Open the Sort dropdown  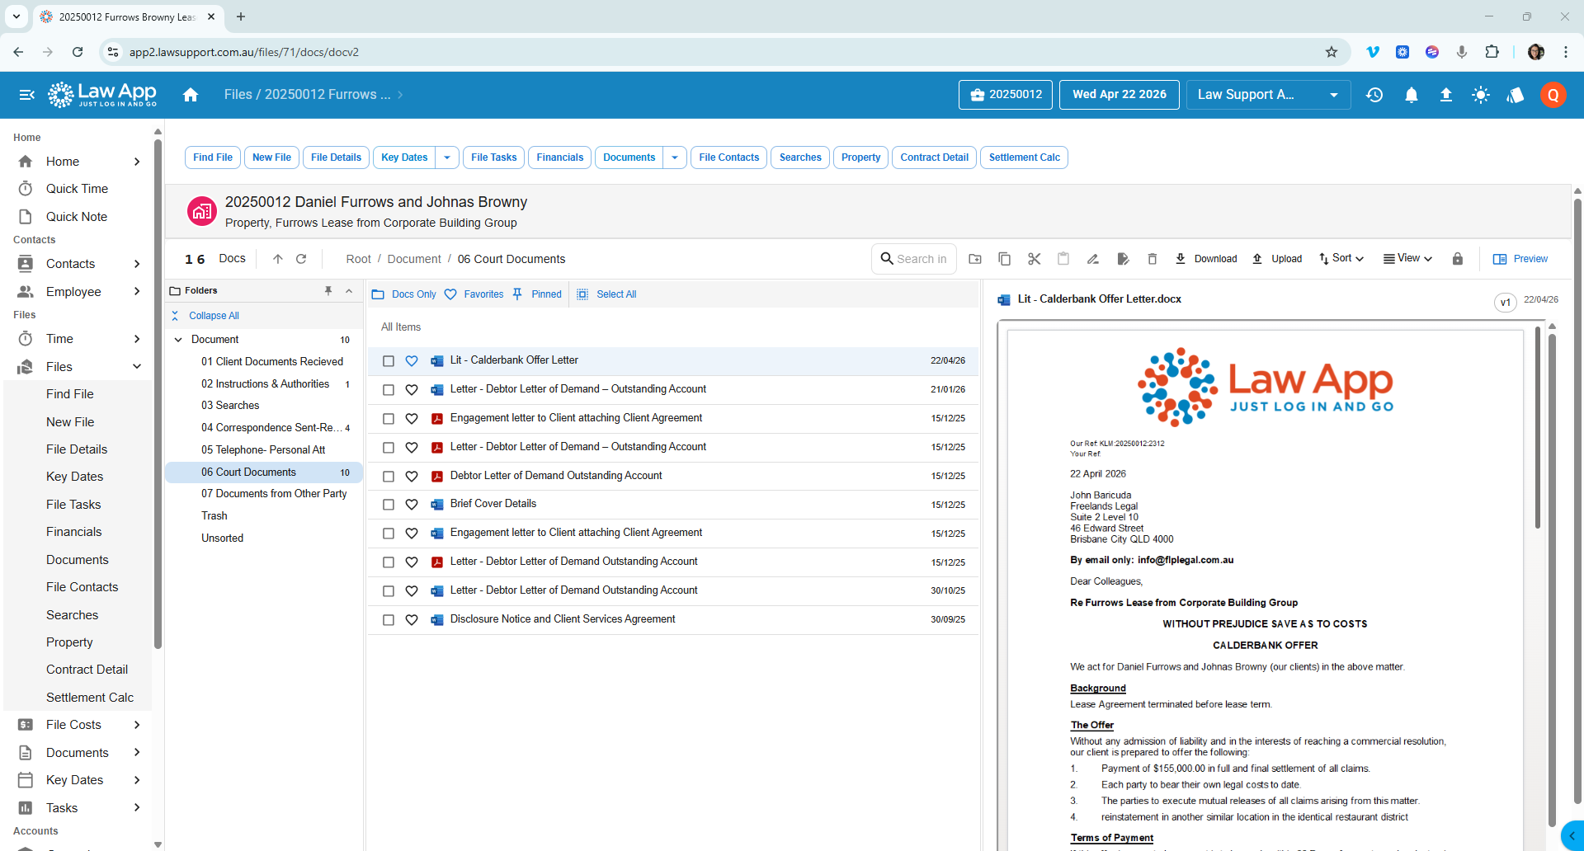(x=1341, y=258)
